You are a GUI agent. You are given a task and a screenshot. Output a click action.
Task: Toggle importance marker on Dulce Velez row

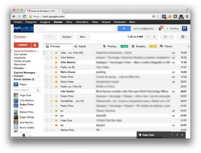coord(56,82)
